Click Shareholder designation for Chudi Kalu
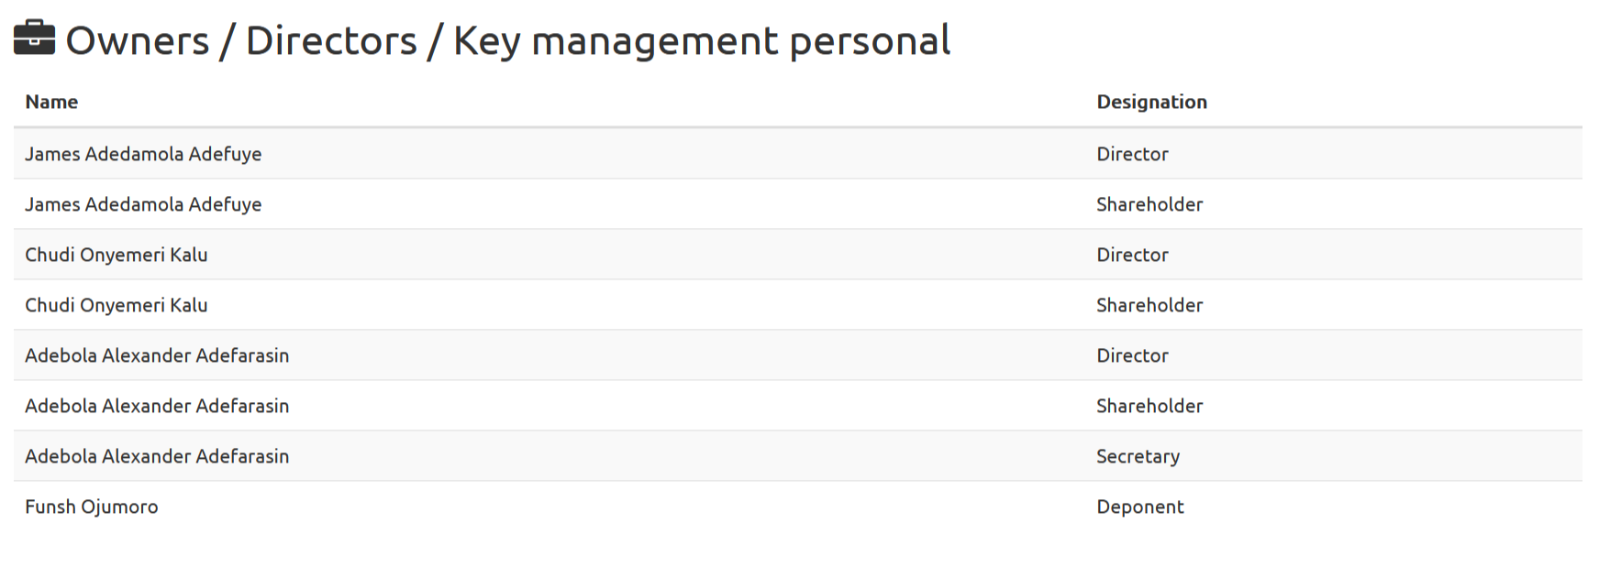1599x578 pixels. pyautogui.click(x=1149, y=305)
